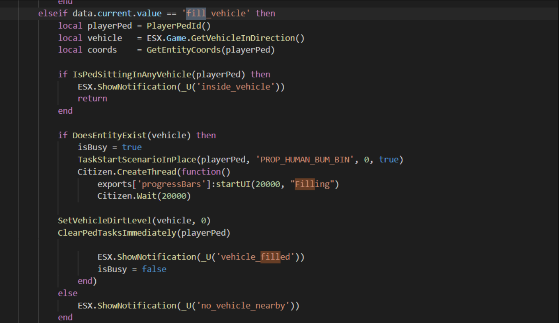Click the return keyword
559x323 pixels.
pos(92,99)
